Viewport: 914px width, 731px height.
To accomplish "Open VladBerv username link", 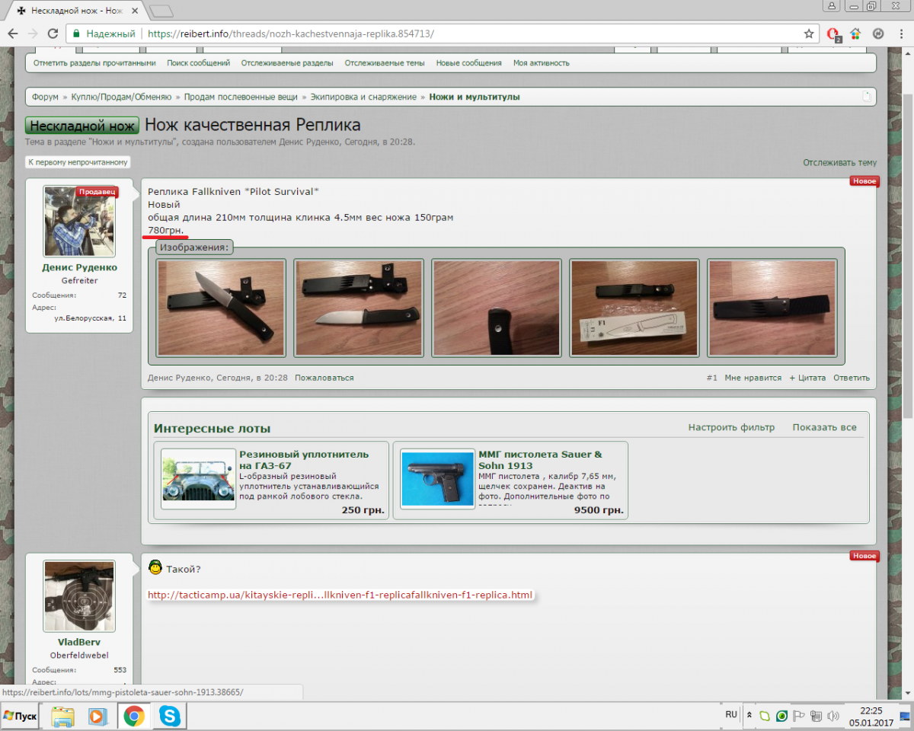I will [79, 642].
